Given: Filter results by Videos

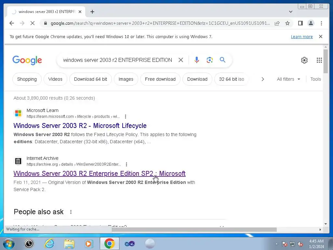Looking at the screenshot, I should click(x=55, y=79).
